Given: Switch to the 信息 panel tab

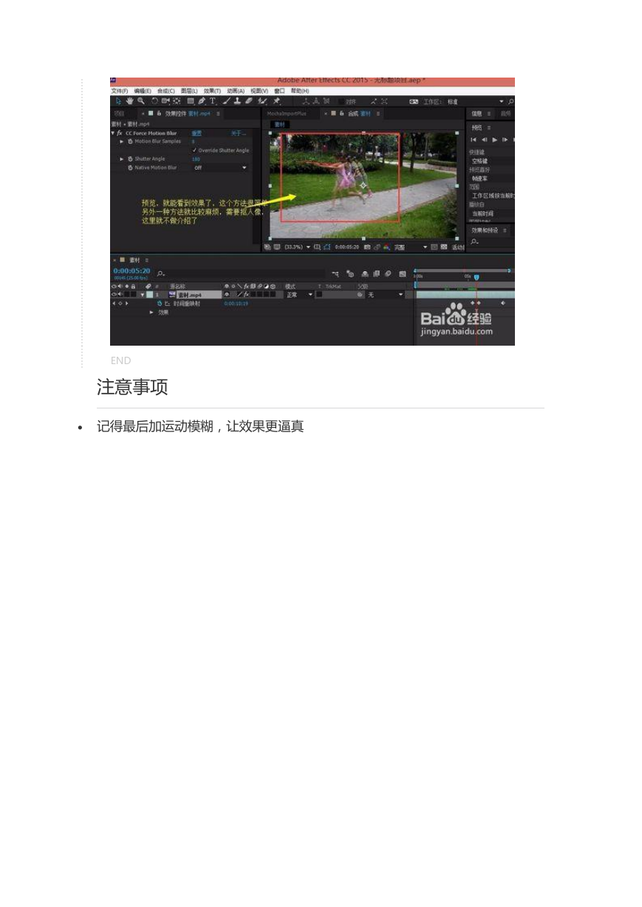Looking at the screenshot, I should coord(477,114).
